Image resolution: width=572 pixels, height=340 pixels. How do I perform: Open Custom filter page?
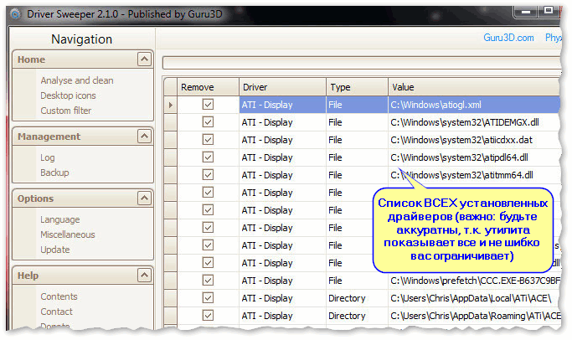pyautogui.click(x=66, y=111)
